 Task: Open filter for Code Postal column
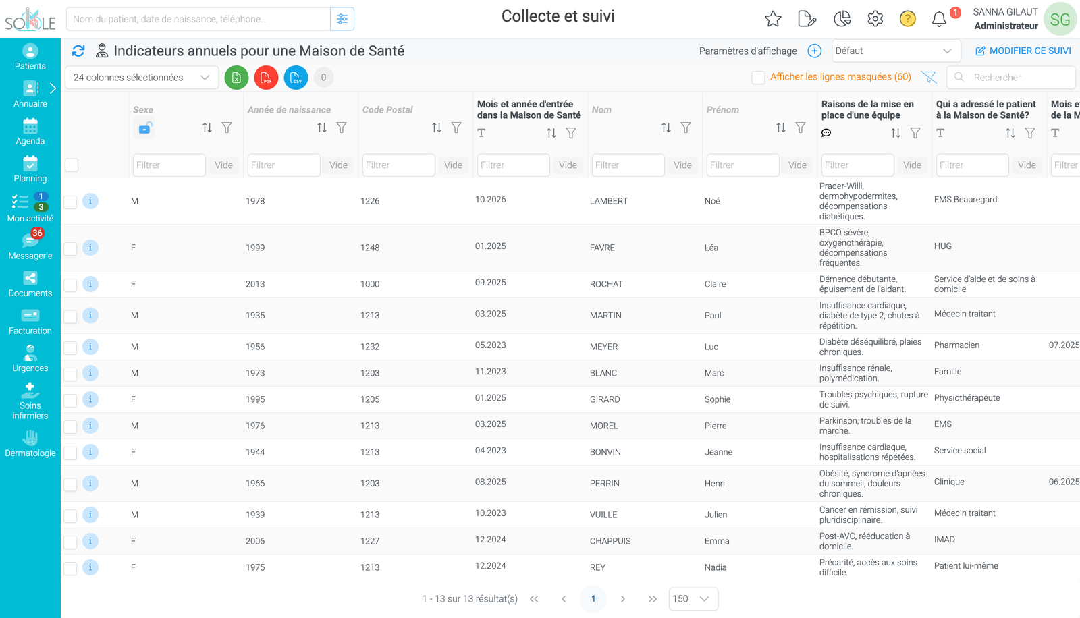456,128
